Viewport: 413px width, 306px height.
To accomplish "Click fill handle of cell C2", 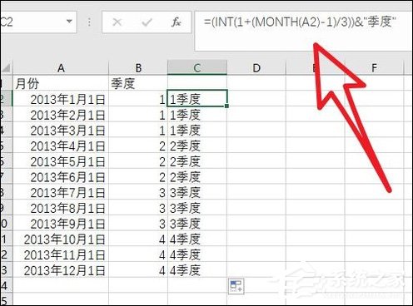I will click(226, 106).
